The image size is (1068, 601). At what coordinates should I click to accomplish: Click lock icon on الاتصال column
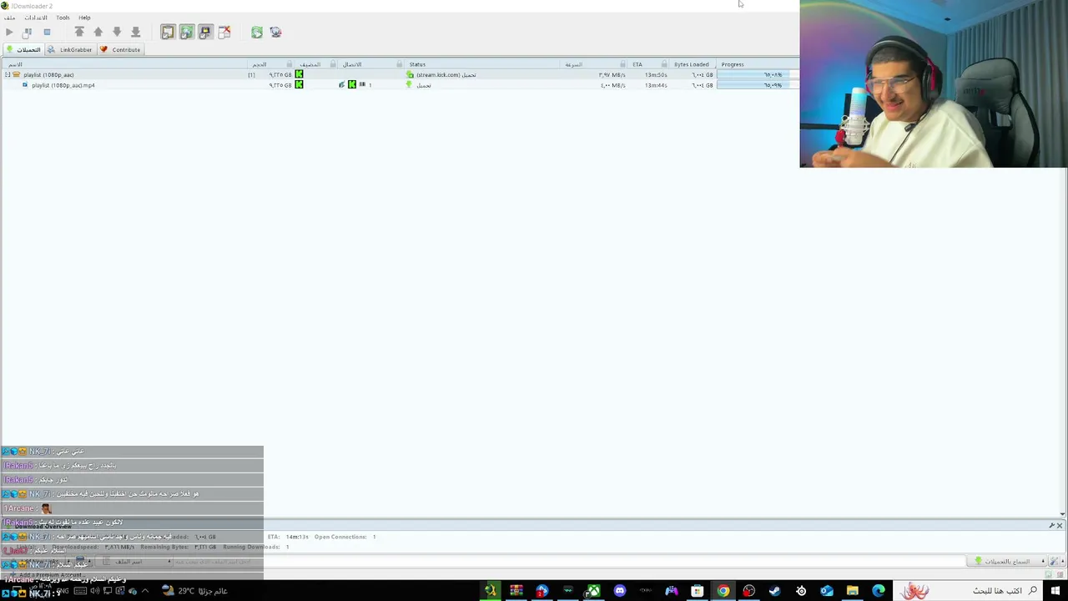tap(400, 64)
